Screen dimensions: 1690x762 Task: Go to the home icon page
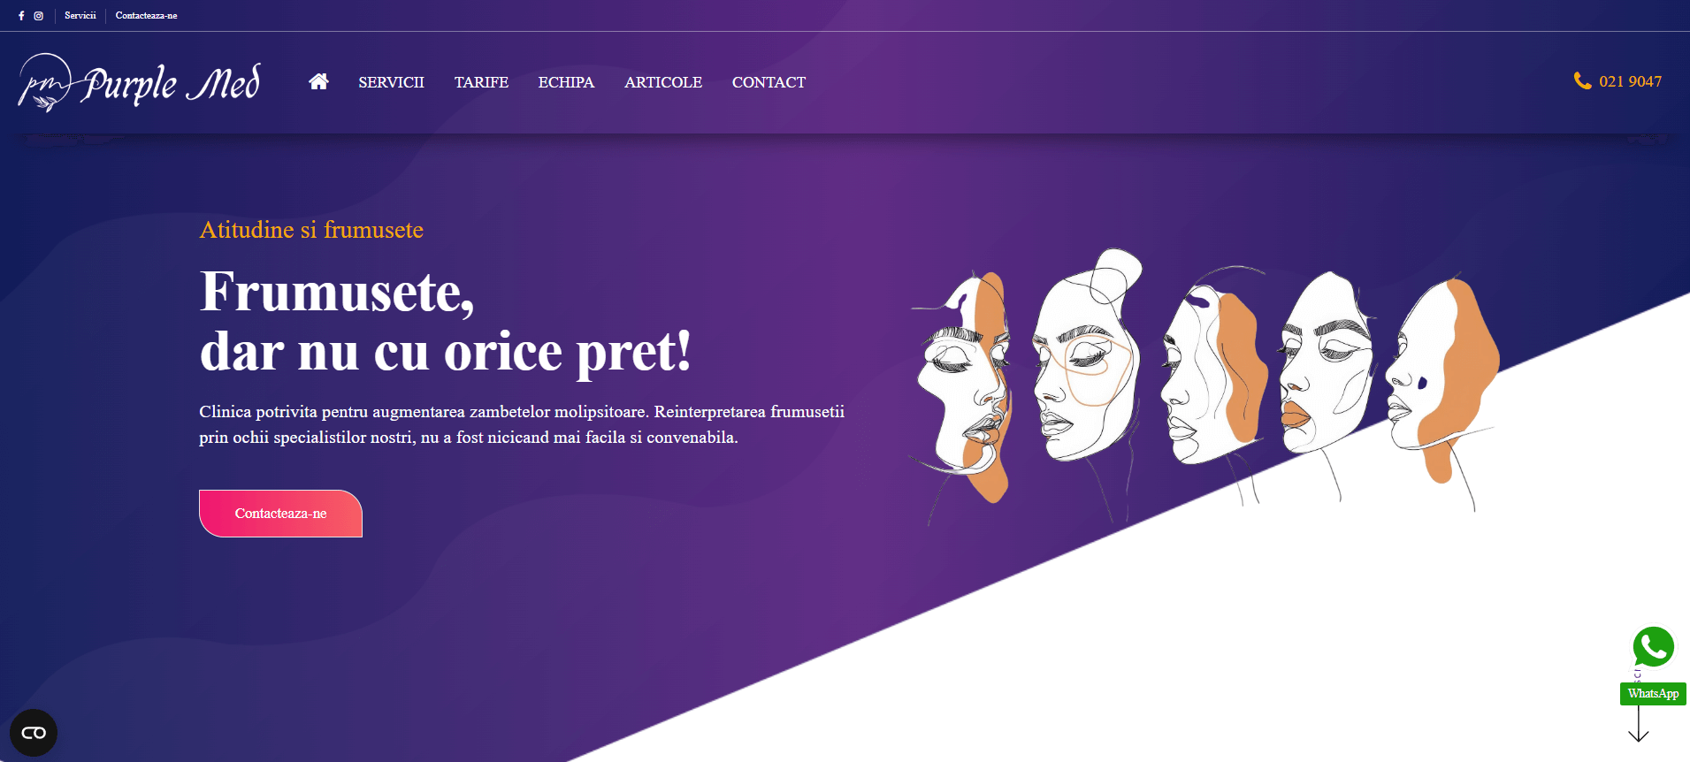tap(318, 81)
